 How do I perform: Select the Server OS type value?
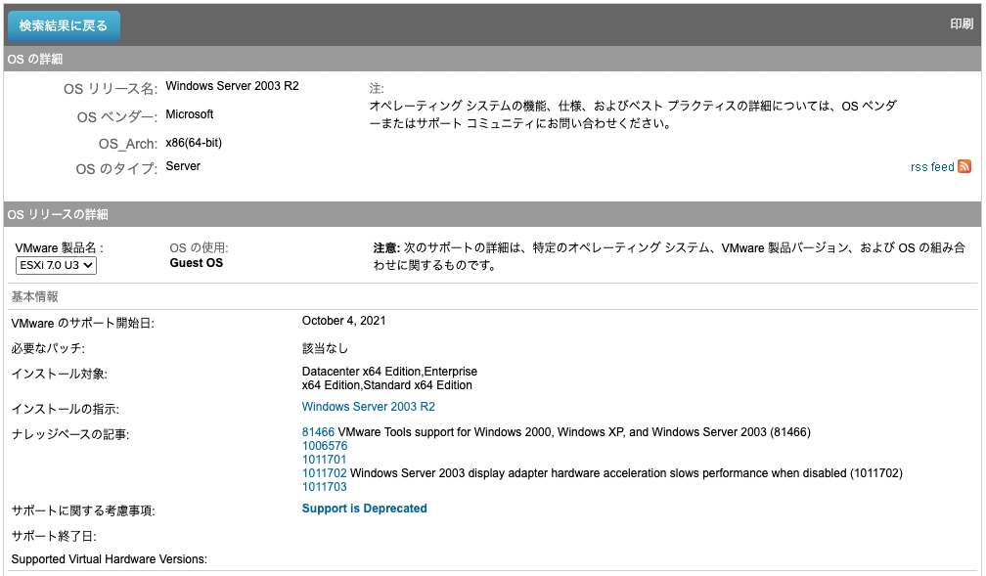tap(183, 166)
